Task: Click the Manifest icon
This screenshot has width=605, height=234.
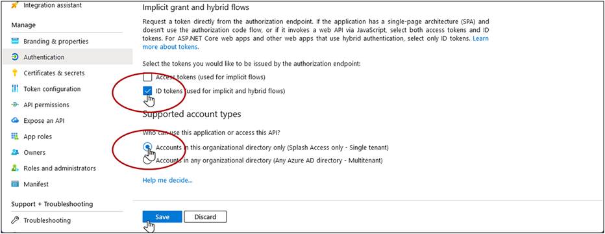Action: coord(15,184)
